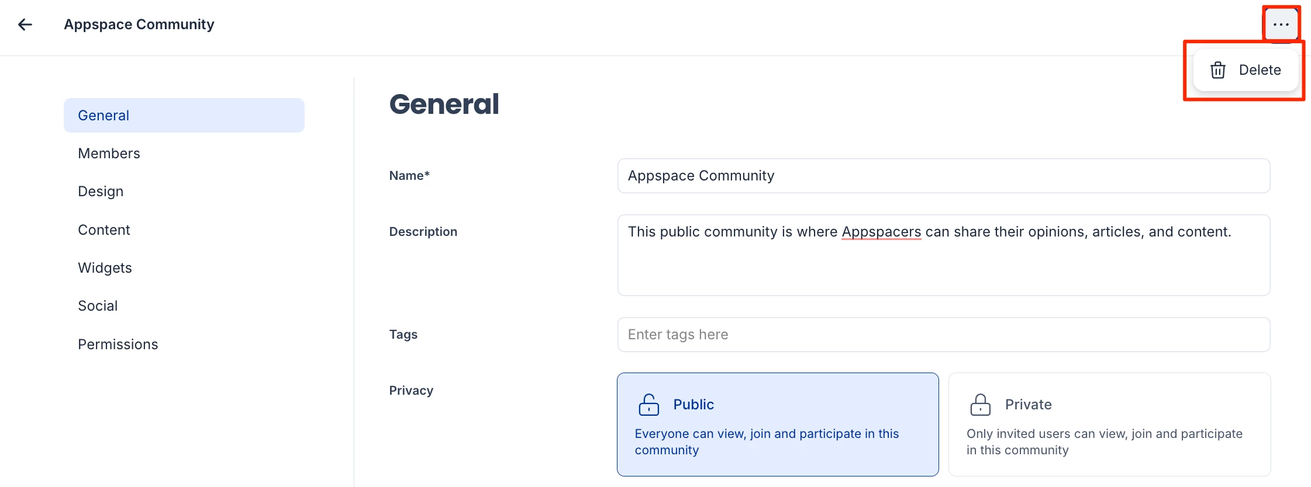Open the Social settings
Image resolution: width=1311 pixels, height=487 pixels.
[x=98, y=306]
